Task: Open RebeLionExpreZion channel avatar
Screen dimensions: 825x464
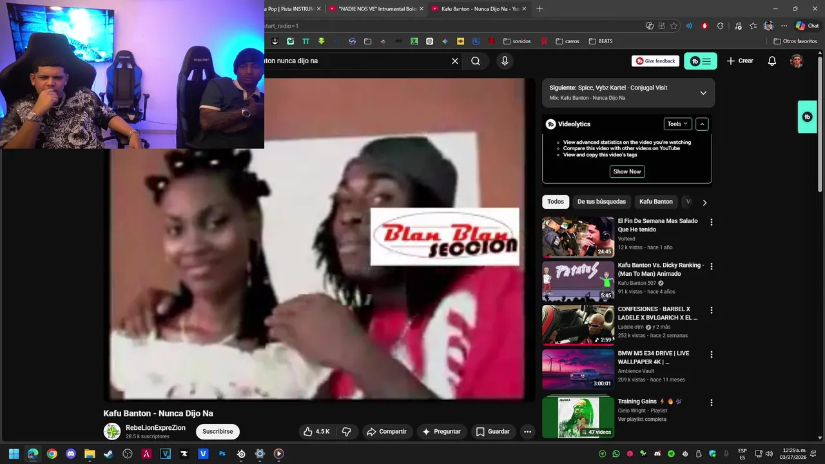Action: (x=112, y=432)
